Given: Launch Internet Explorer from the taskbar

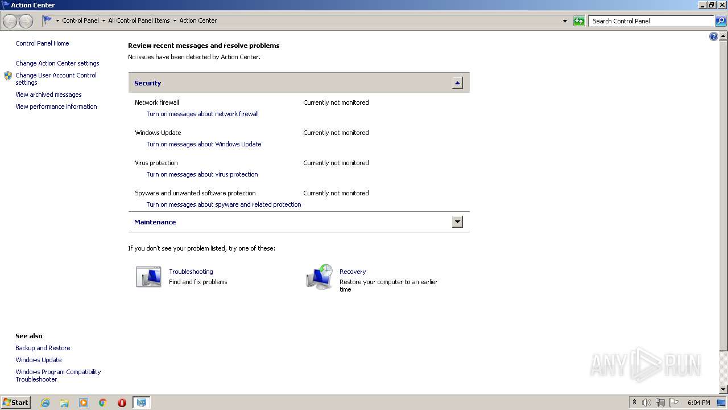Looking at the screenshot, I should tap(45, 403).
